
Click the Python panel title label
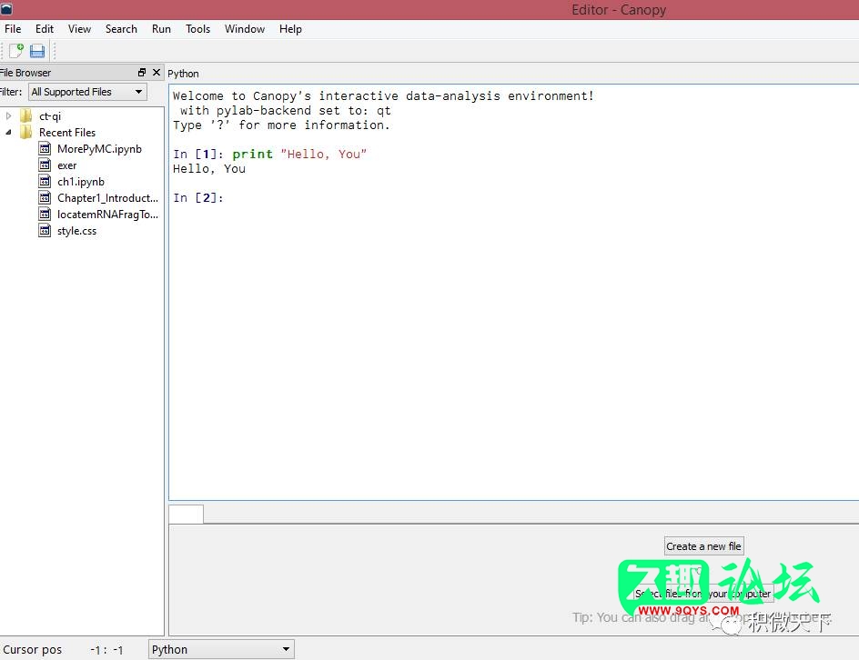pos(183,74)
